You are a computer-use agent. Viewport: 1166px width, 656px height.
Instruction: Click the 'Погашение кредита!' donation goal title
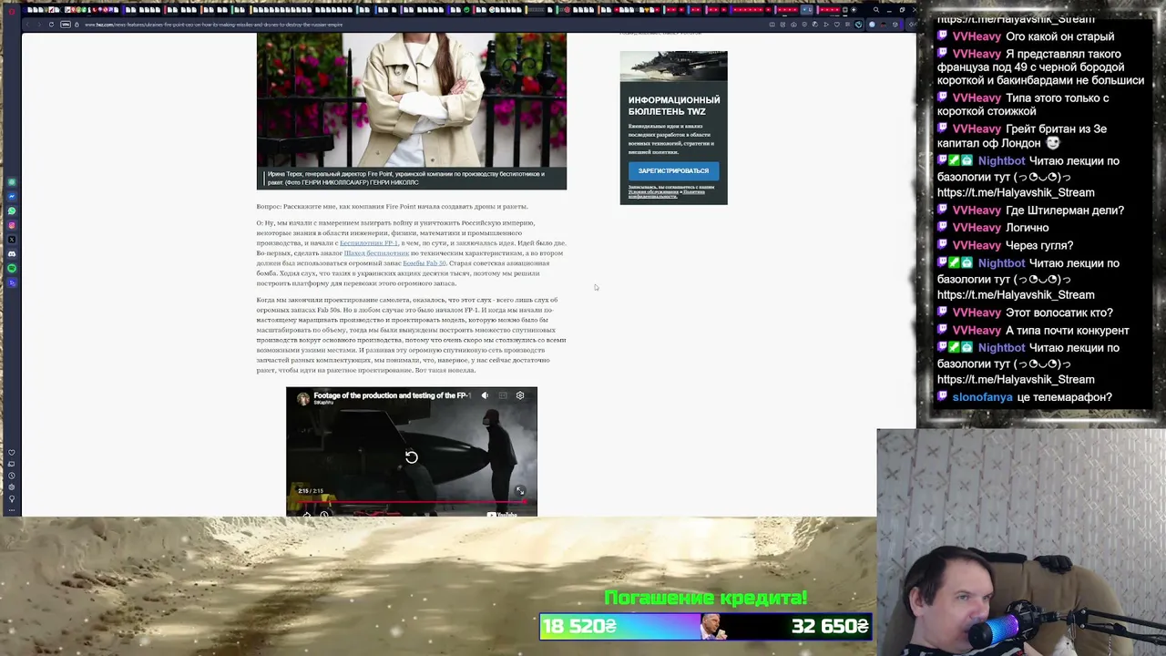click(x=706, y=599)
